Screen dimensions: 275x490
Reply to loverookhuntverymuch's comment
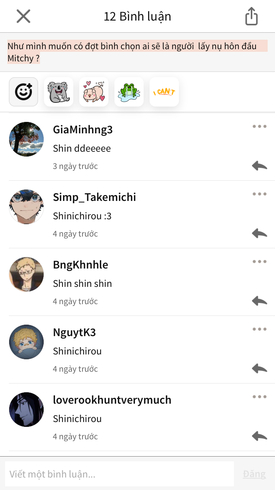[x=260, y=436]
